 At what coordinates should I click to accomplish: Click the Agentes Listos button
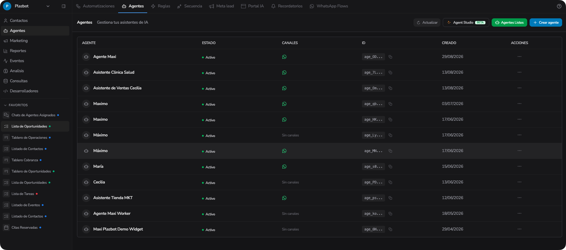509,22
